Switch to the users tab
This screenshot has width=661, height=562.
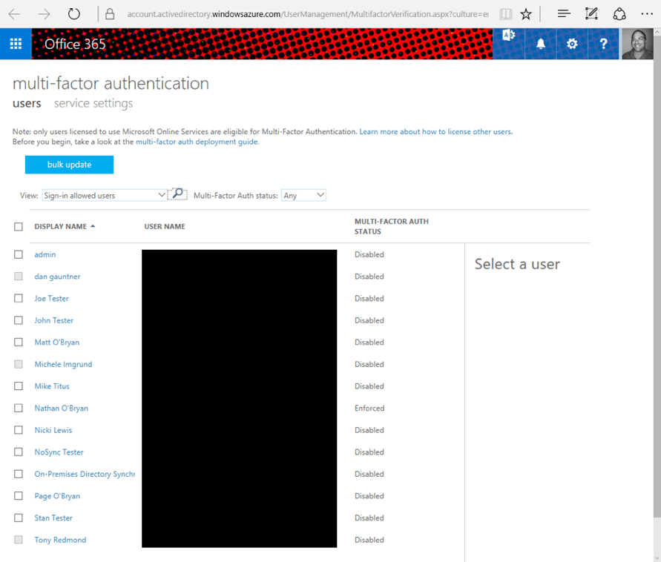[x=27, y=103]
